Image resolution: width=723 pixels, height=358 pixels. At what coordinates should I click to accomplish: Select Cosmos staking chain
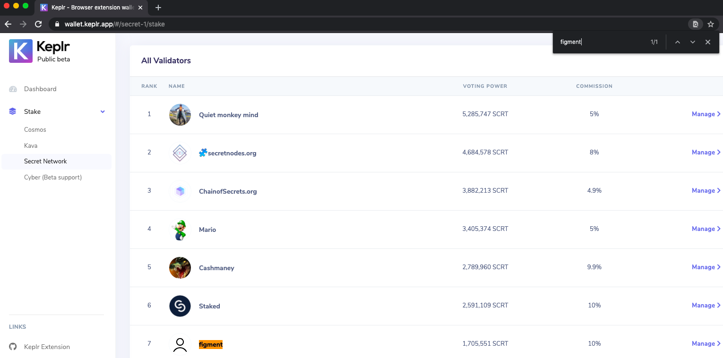coord(35,129)
